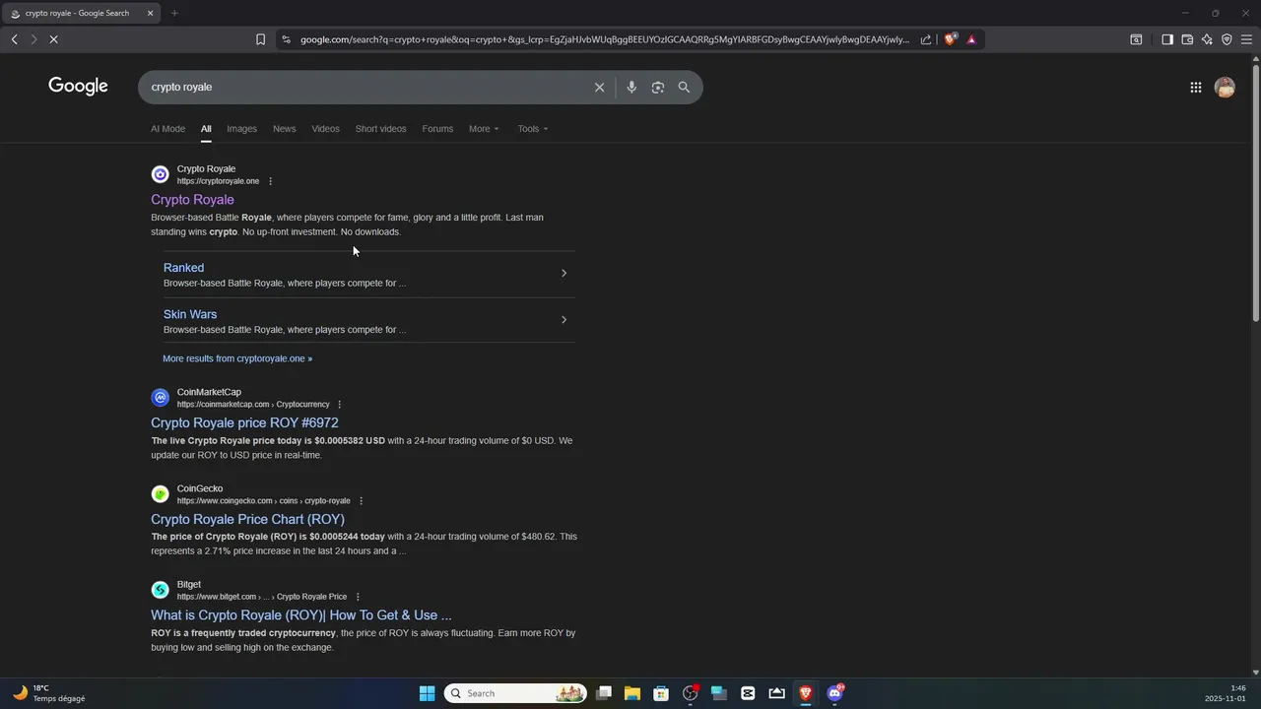Open more options for the CoinMarketCap result
The width and height of the screenshot is (1261, 709).
click(340, 405)
